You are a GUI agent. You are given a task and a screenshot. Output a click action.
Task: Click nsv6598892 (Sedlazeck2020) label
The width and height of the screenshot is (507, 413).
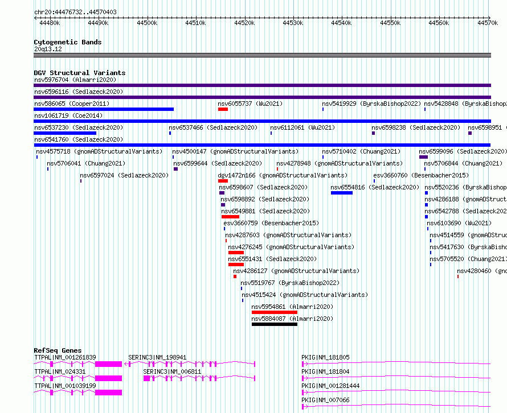(x=265, y=199)
